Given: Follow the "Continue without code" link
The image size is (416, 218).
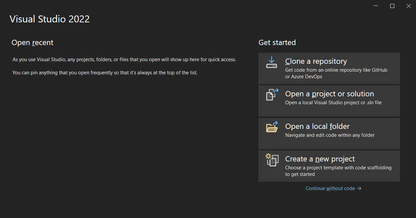Looking at the screenshot, I should (330, 188).
